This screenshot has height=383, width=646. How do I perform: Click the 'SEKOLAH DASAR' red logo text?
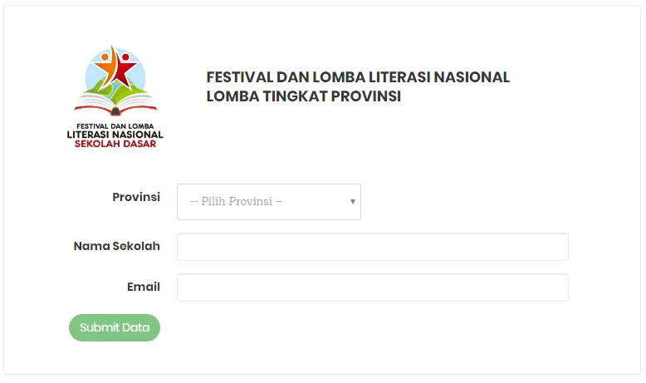coord(115,143)
